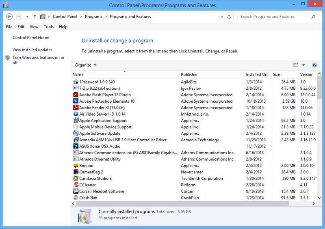
Task: Go up one level with Up arrow
Action: tap(35, 17)
